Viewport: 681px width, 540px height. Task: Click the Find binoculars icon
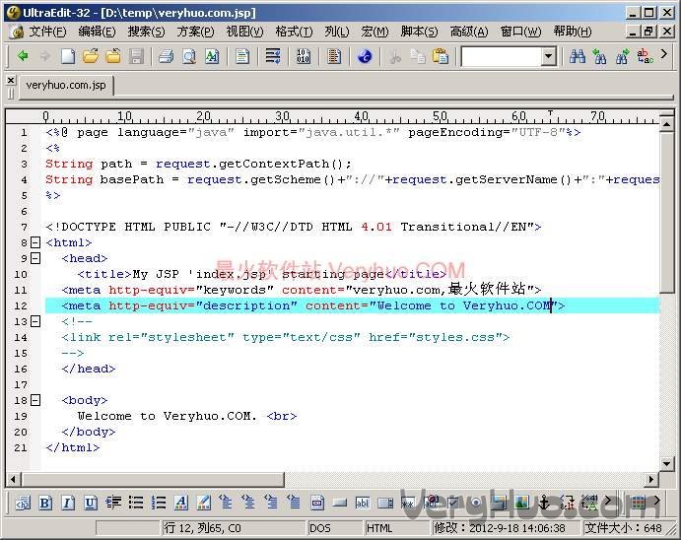(x=579, y=56)
